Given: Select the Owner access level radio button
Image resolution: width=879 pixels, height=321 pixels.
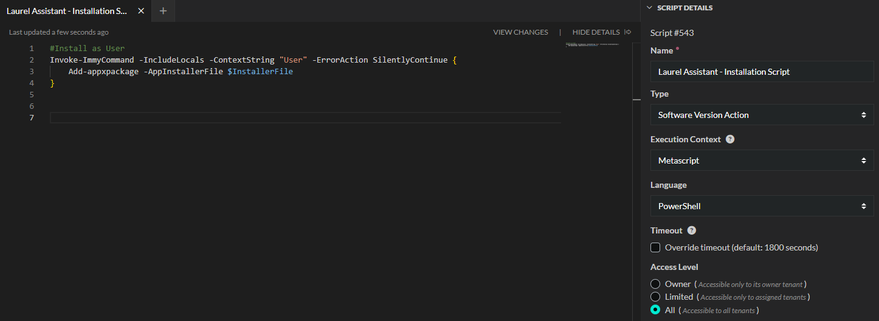Looking at the screenshot, I should [x=655, y=284].
